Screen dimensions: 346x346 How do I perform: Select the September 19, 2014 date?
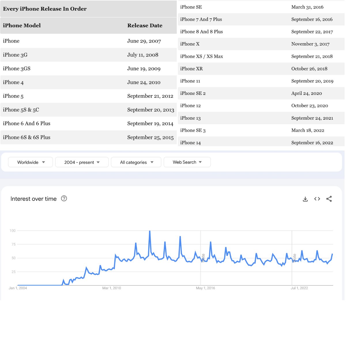pyautogui.click(x=150, y=123)
